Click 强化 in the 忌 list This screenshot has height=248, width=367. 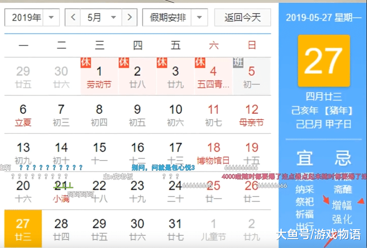point(342,219)
